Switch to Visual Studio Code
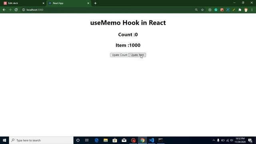256x144 pixels. tap(152, 140)
